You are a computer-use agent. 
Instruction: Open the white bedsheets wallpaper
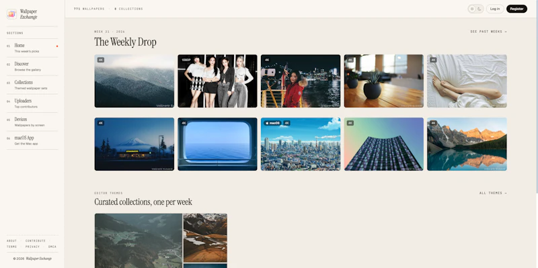click(x=467, y=81)
